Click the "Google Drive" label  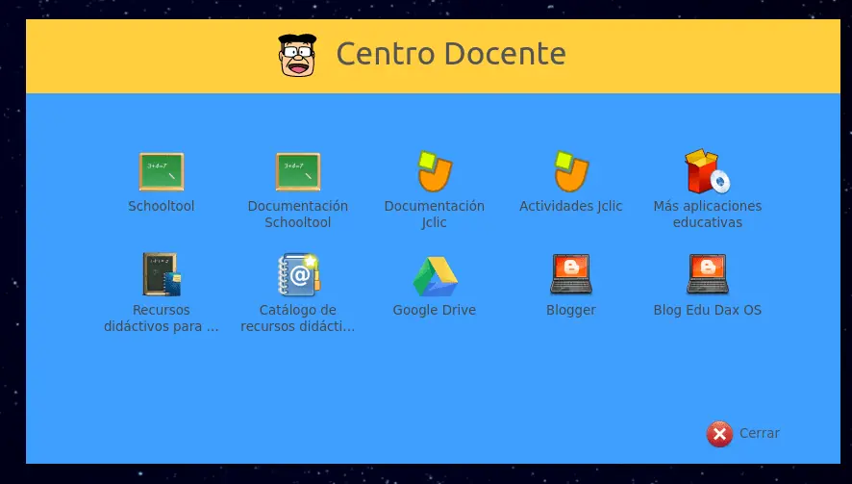[x=434, y=310]
